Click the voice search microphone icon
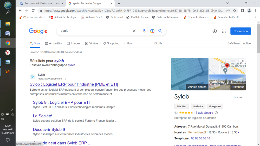Image resolution: width=260 pixels, height=146 pixels. pyautogui.click(x=144, y=31)
